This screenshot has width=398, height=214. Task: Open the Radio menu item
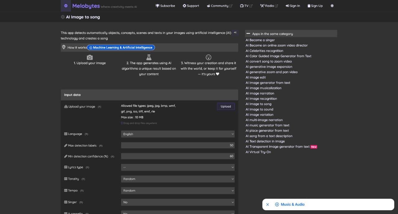269,6
